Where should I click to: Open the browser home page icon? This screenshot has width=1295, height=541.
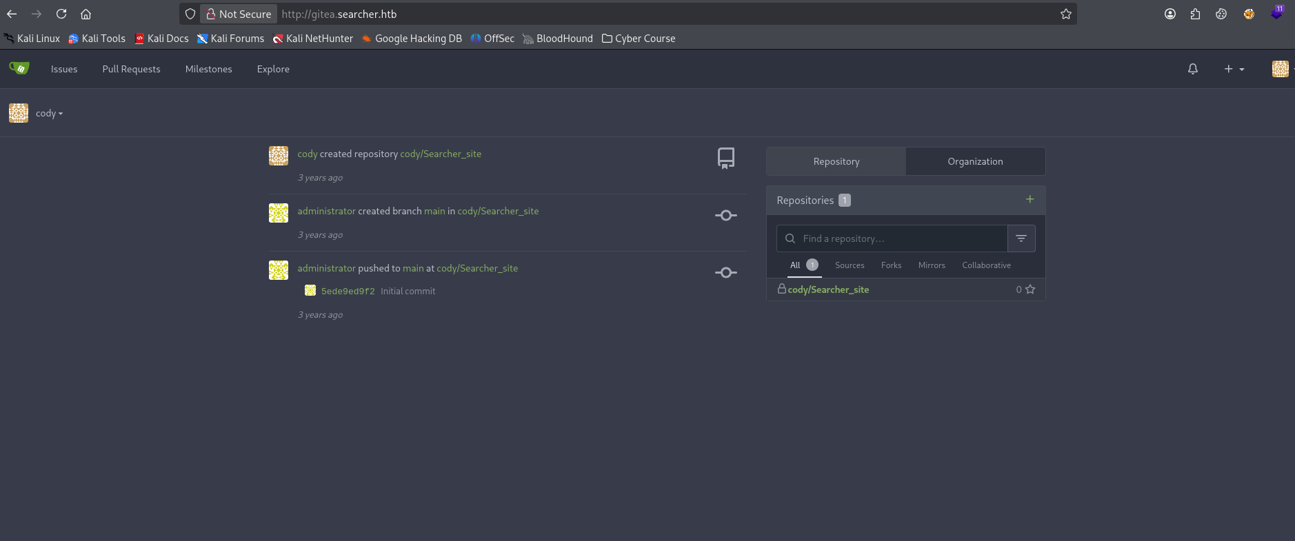[x=86, y=14]
